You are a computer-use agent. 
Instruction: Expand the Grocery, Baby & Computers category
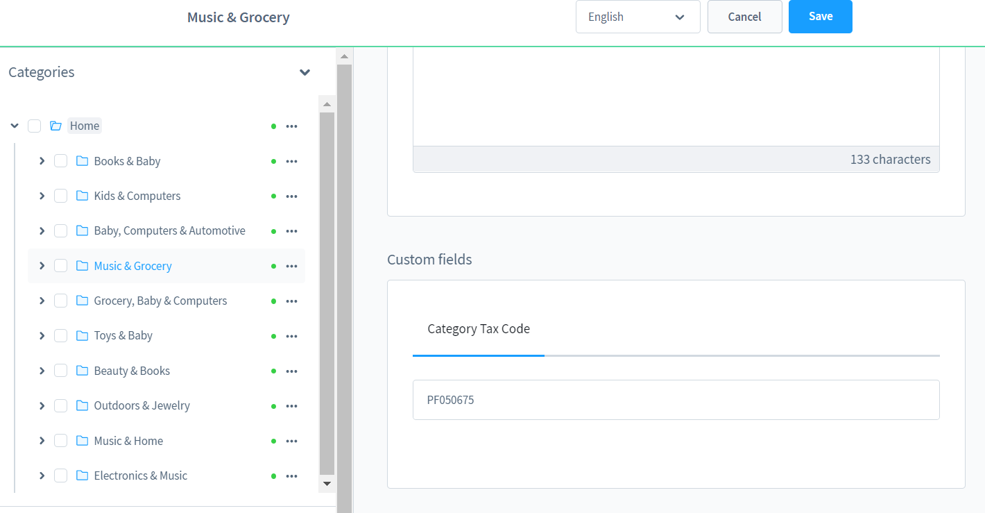(x=42, y=301)
